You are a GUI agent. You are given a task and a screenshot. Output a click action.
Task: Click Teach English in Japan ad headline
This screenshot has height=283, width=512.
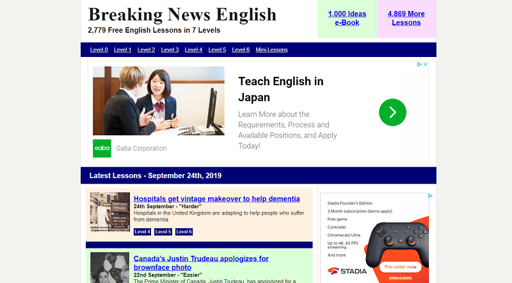tap(281, 89)
